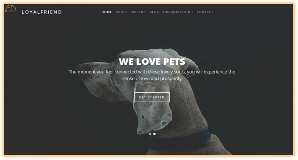Select the second filled carousel dot
This screenshot has height=160, width=298.
[x=155, y=134]
